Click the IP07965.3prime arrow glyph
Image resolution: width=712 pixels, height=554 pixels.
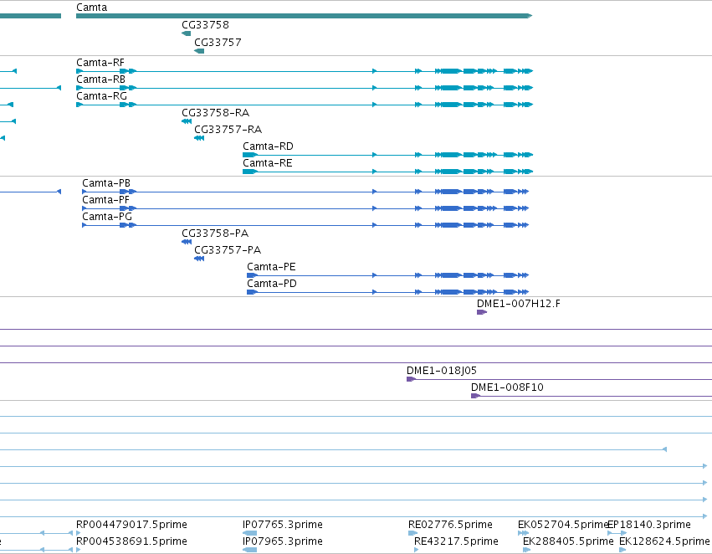click(x=250, y=550)
